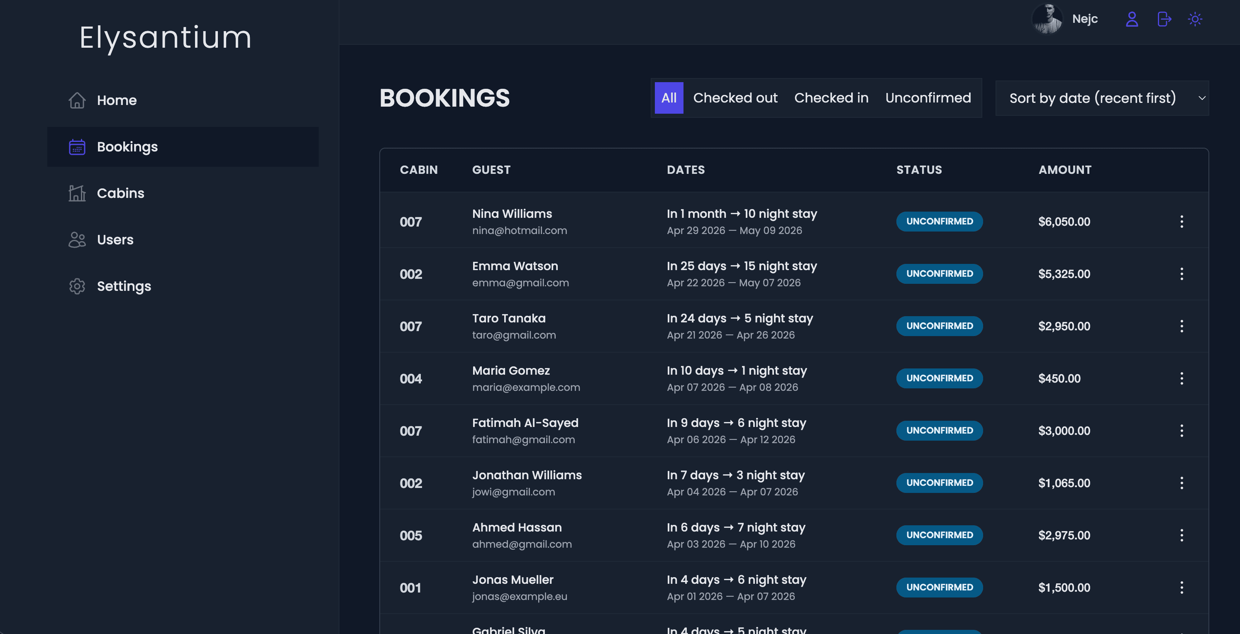Open actions menu for Nina Williams booking
The width and height of the screenshot is (1240, 634).
(x=1181, y=222)
